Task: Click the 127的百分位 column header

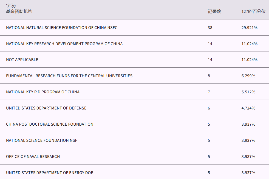Action: pos(253,11)
